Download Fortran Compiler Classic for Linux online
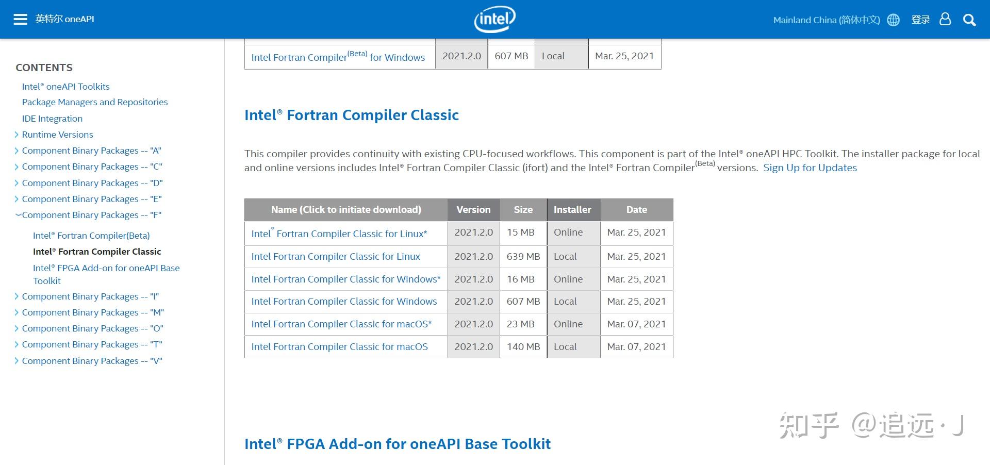The height and width of the screenshot is (465, 990). click(339, 234)
